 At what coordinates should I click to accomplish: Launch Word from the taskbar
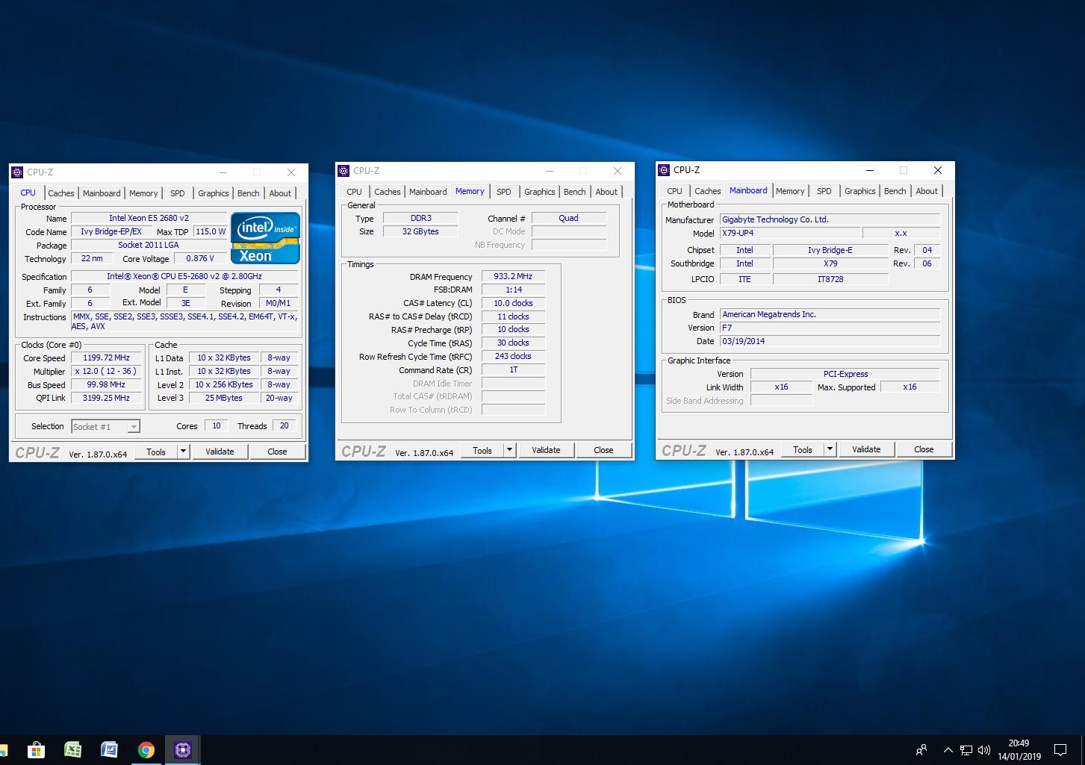pos(109,750)
